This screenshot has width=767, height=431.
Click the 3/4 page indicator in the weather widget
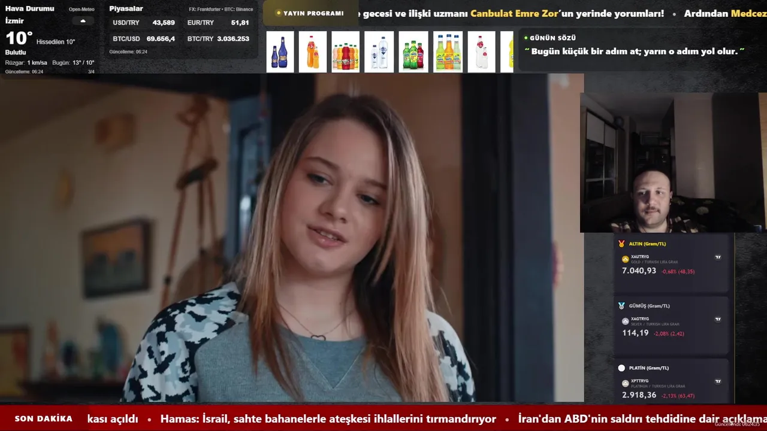[x=91, y=72]
